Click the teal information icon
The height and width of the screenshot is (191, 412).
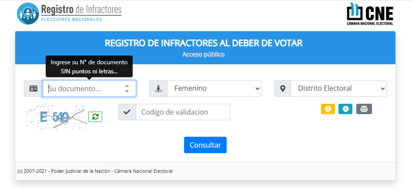tap(345, 109)
